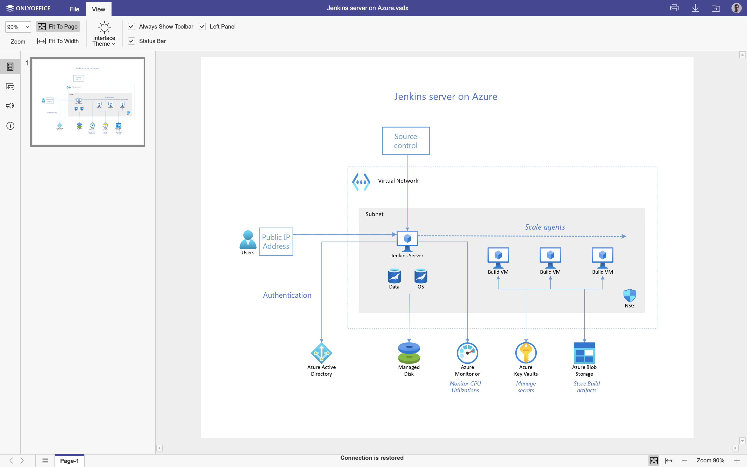
Task: Go to next sheet arrow
Action: tap(22, 461)
